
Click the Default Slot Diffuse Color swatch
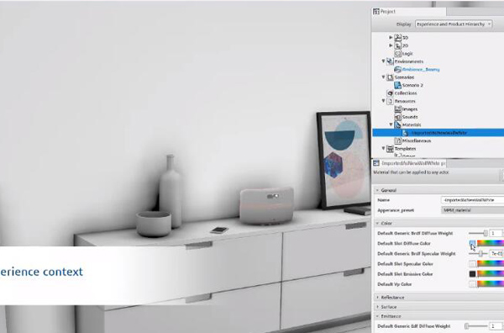click(x=472, y=244)
